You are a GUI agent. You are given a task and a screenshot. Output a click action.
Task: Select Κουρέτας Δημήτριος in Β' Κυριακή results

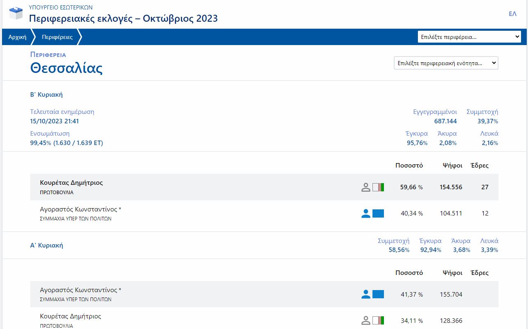71,183
